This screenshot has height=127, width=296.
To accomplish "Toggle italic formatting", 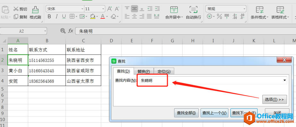I will tap(56, 17).
